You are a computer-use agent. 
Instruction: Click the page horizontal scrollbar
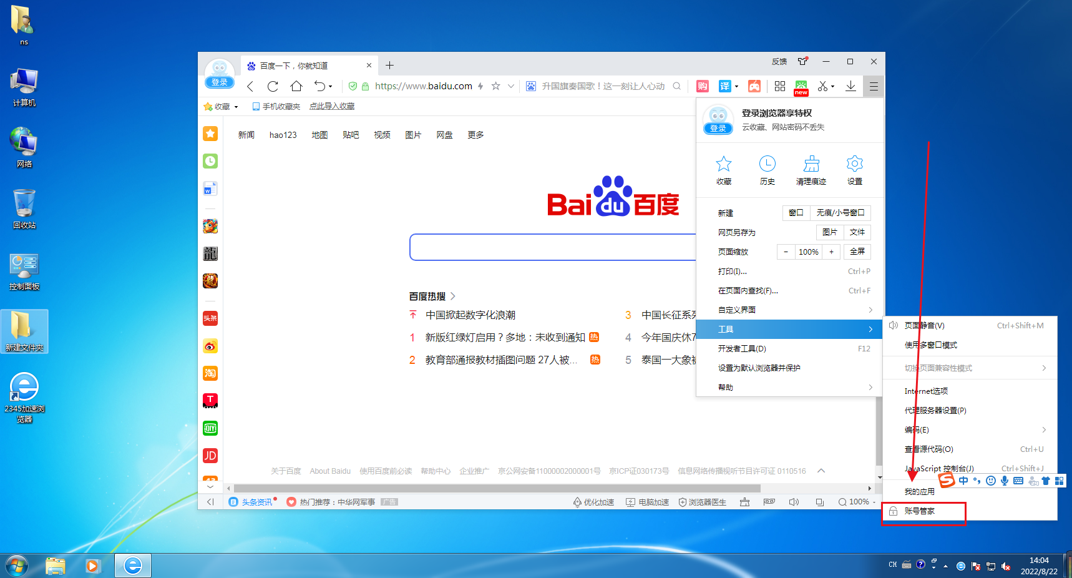(497, 488)
